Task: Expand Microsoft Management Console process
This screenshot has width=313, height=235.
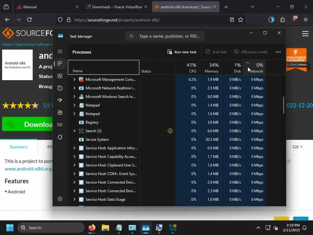Action: pos(74,79)
